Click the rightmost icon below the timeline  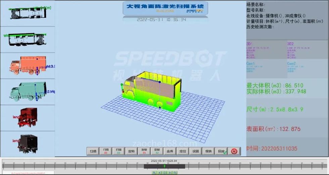(x=175, y=173)
